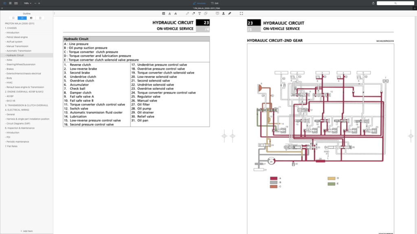The height and width of the screenshot is (234, 417).
Task: Select the pen drawing tool
Action: 187,13
